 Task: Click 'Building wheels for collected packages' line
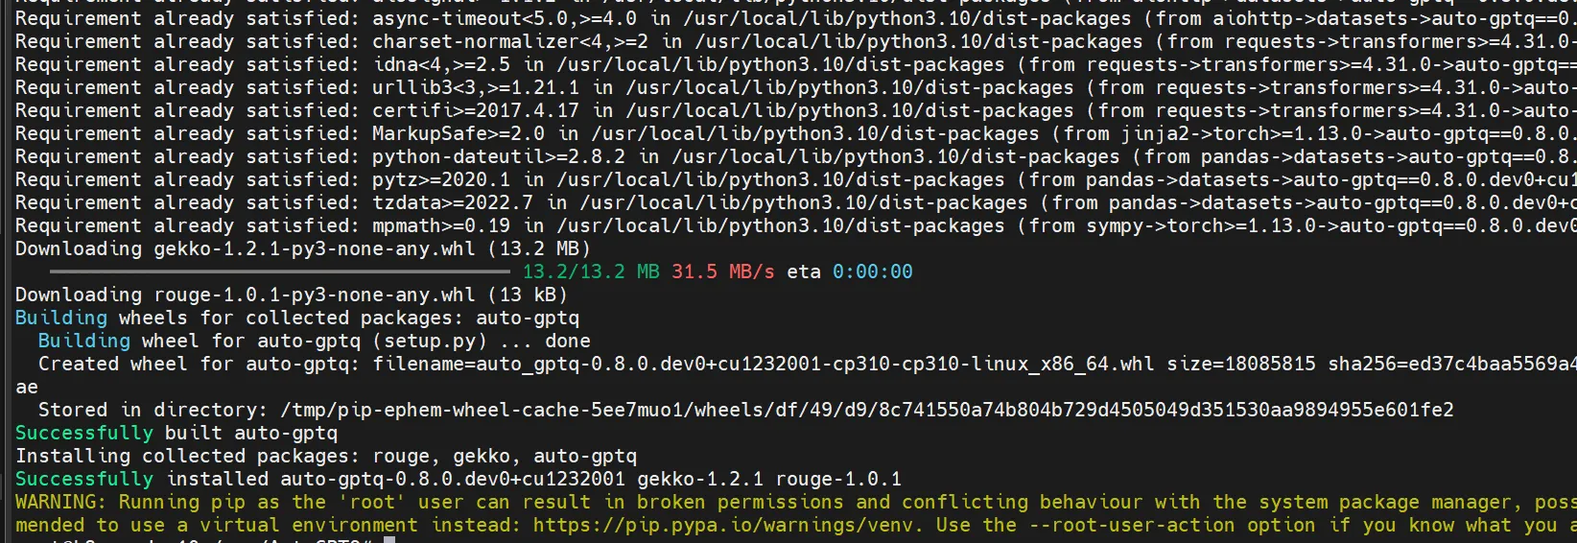pos(297,318)
